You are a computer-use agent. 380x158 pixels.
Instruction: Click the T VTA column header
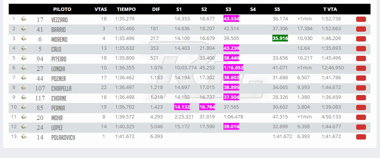(x=330, y=9)
